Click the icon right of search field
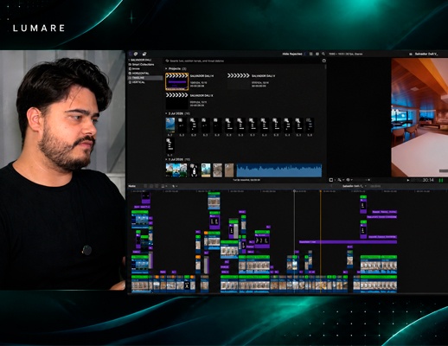 tap(323, 61)
